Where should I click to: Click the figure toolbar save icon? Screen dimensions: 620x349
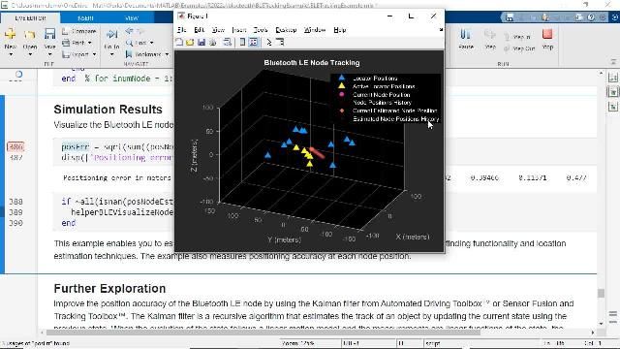tap(201, 43)
